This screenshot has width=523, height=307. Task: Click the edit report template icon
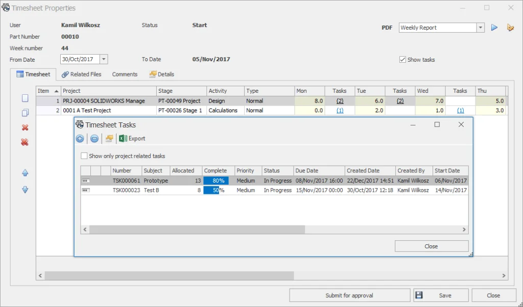[x=510, y=28]
